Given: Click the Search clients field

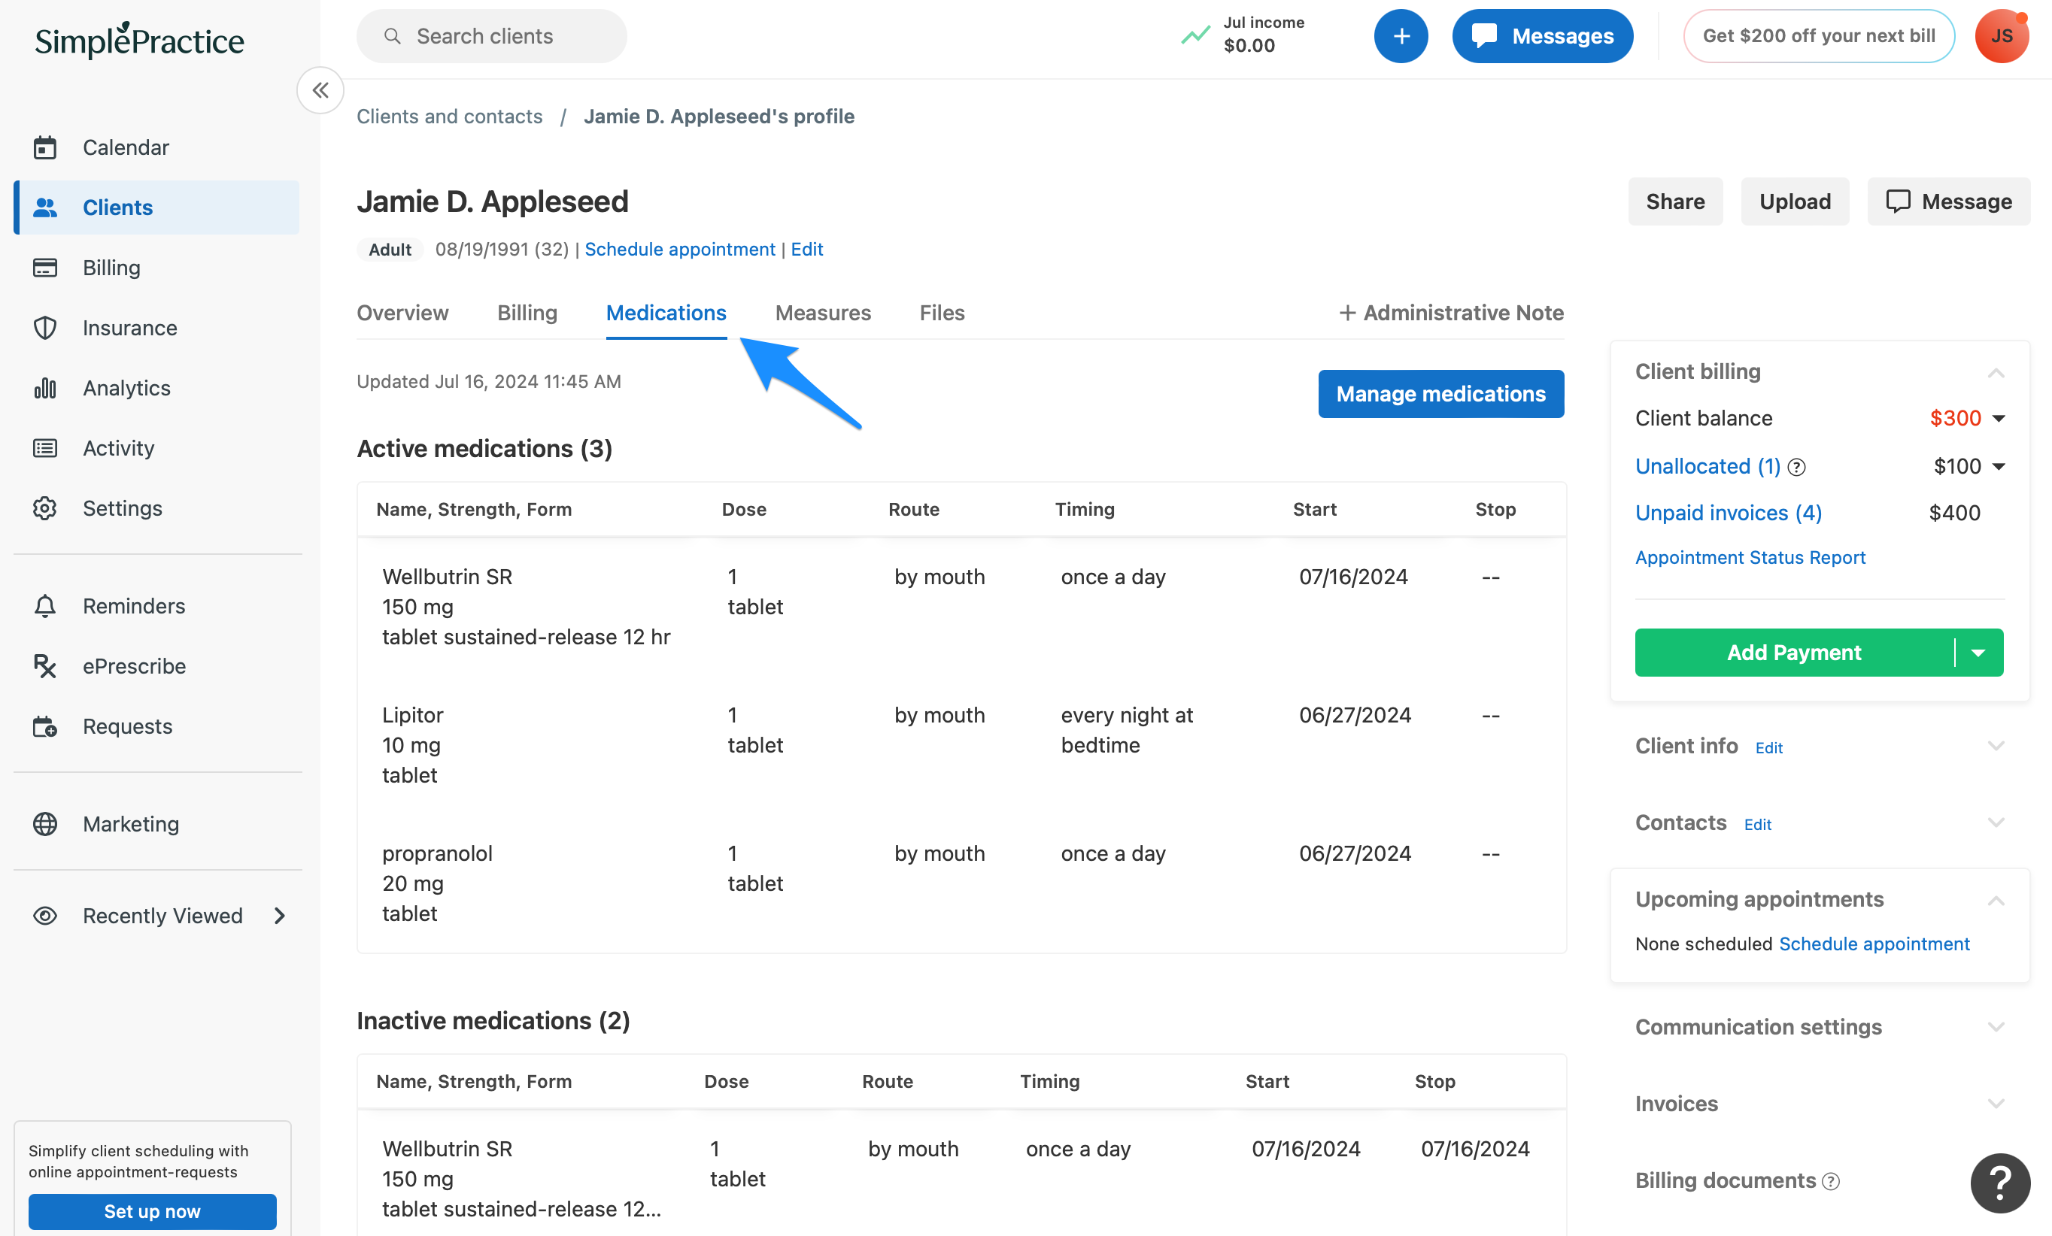Looking at the screenshot, I should 491,36.
